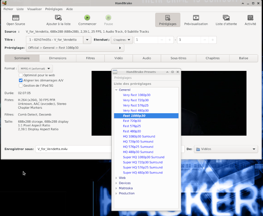
Task: Click the Pause toolbar icon
Action: coord(108,18)
